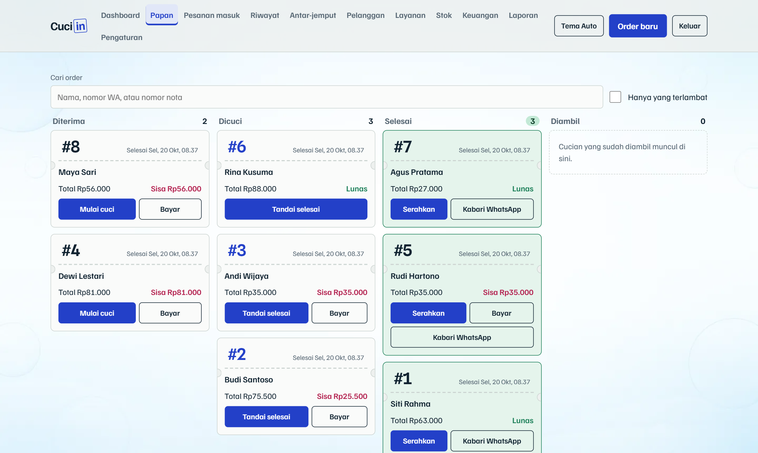
Task: Click Bayar on order #3
Action: click(x=339, y=313)
